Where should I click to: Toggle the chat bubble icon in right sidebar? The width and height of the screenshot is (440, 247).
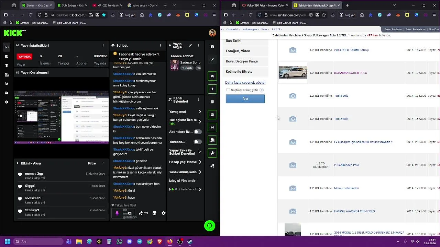(212, 115)
